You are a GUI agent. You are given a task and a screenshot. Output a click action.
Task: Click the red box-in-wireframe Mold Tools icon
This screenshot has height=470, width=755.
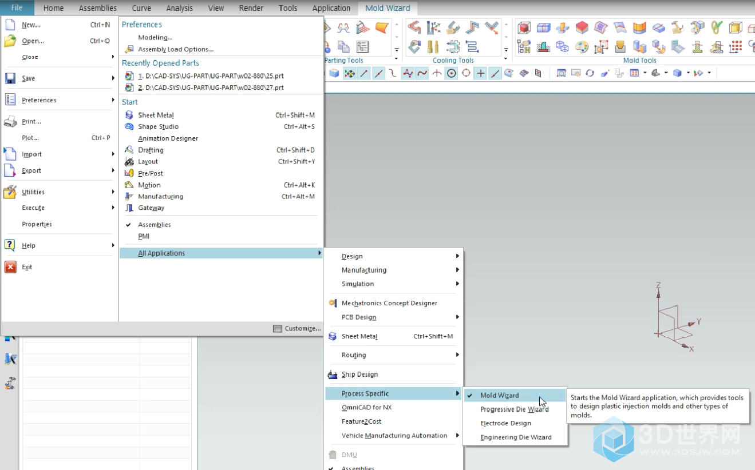(524, 27)
